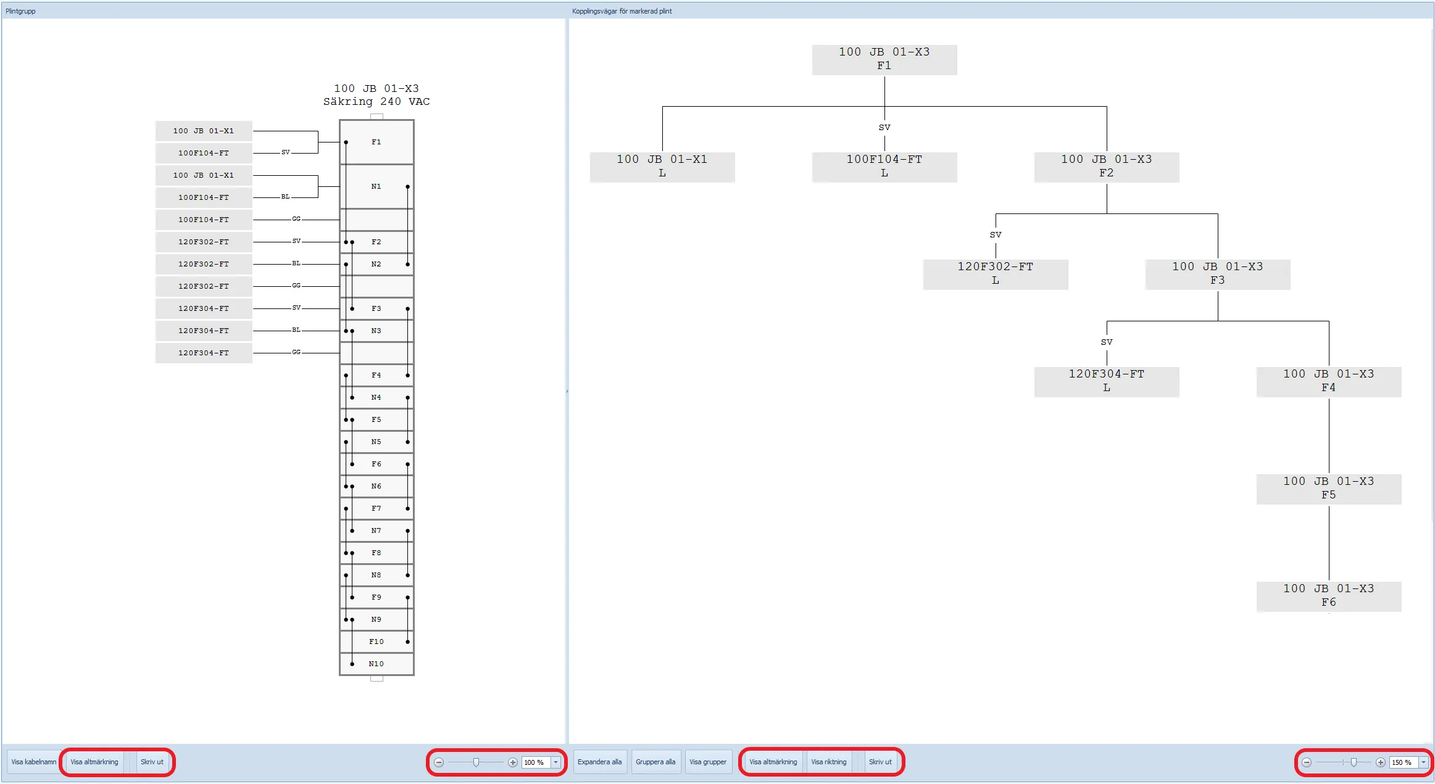The width and height of the screenshot is (1435, 784).
Task: Open the 150 % zoom dropdown
Action: (1423, 762)
